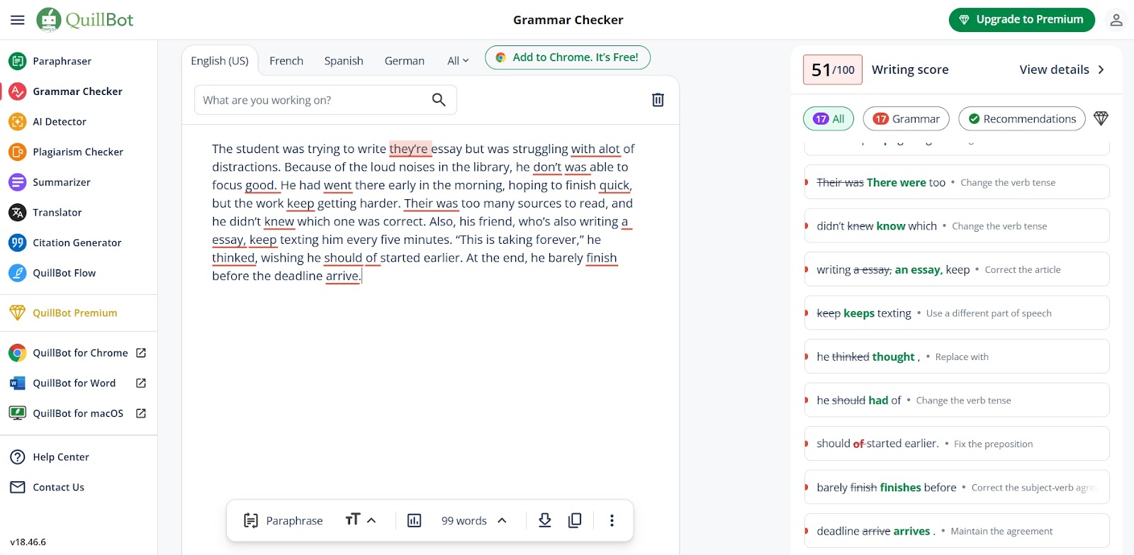1134x555 pixels.
Task: Click the QuillBot logo
Action: point(85,20)
